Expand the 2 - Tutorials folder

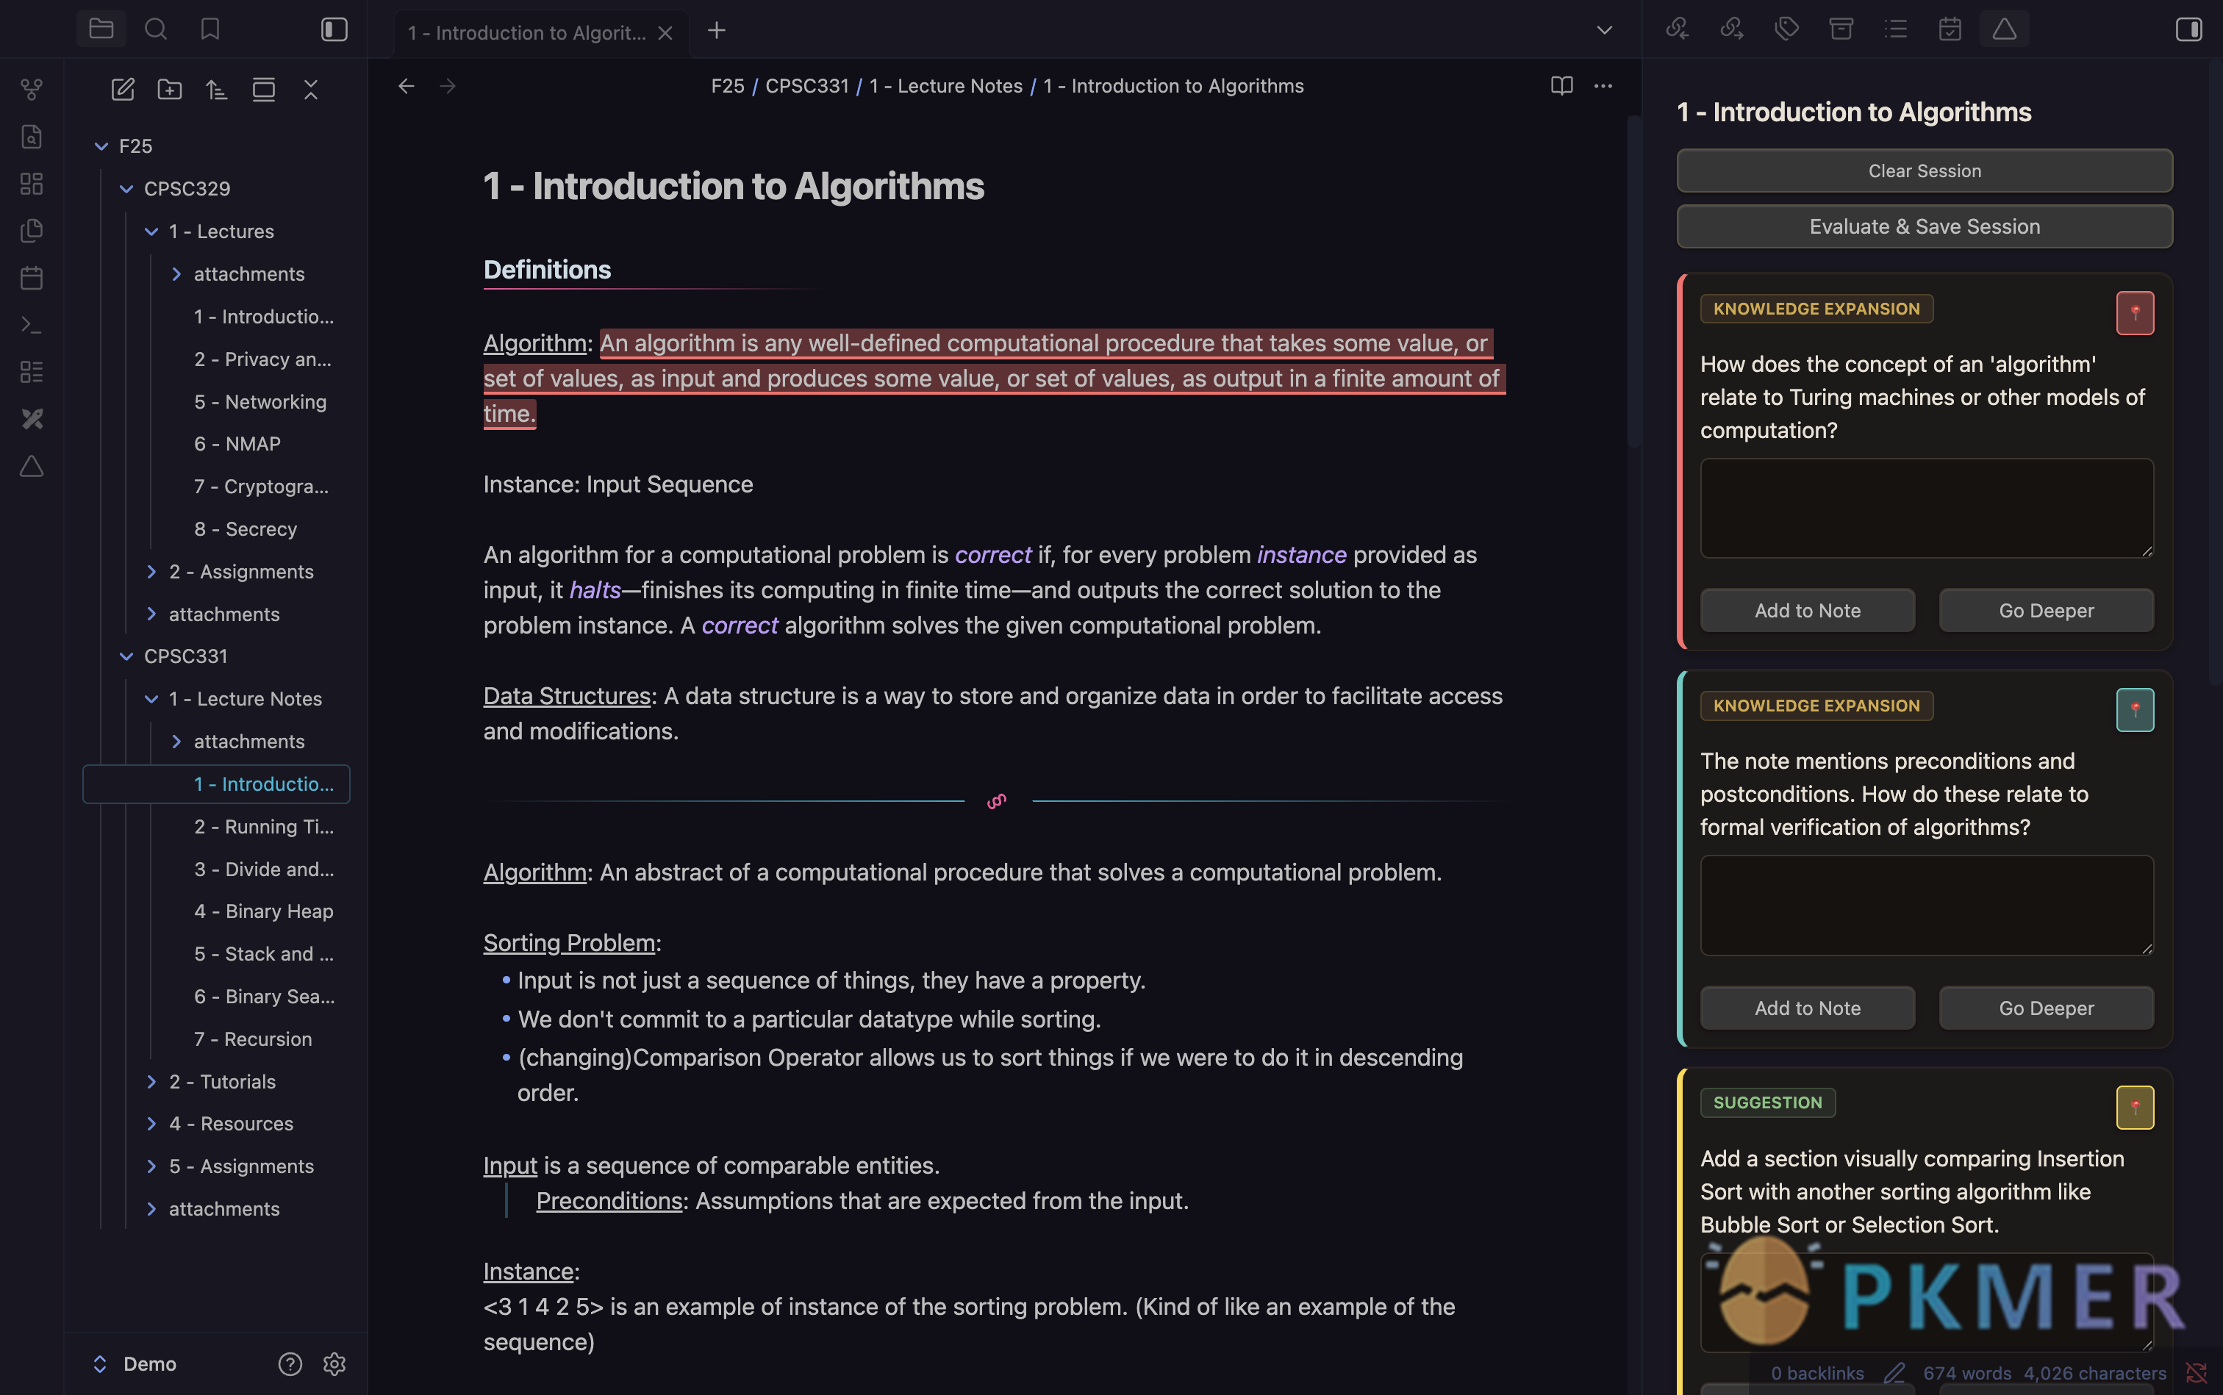pyautogui.click(x=151, y=1081)
